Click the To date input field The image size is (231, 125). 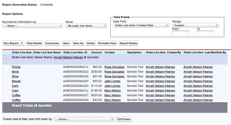tap(205, 33)
